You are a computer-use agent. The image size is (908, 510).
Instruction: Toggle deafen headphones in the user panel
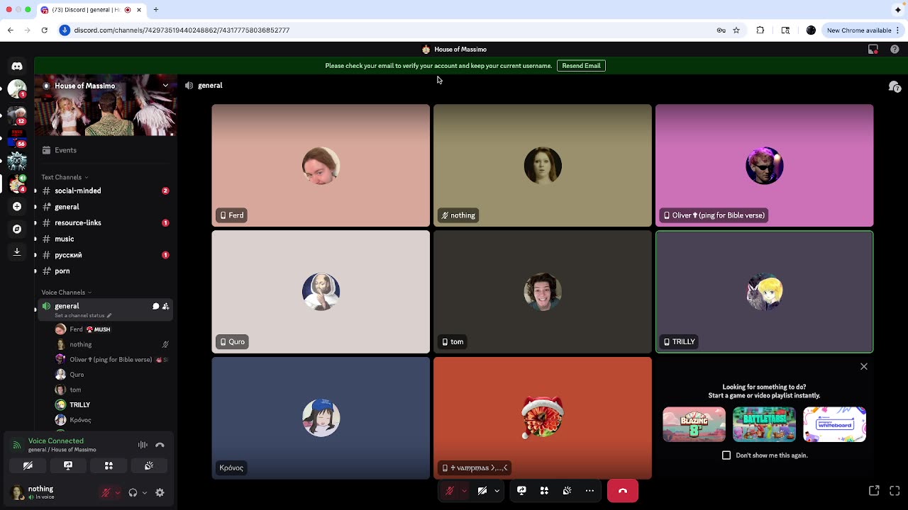(x=133, y=492)
